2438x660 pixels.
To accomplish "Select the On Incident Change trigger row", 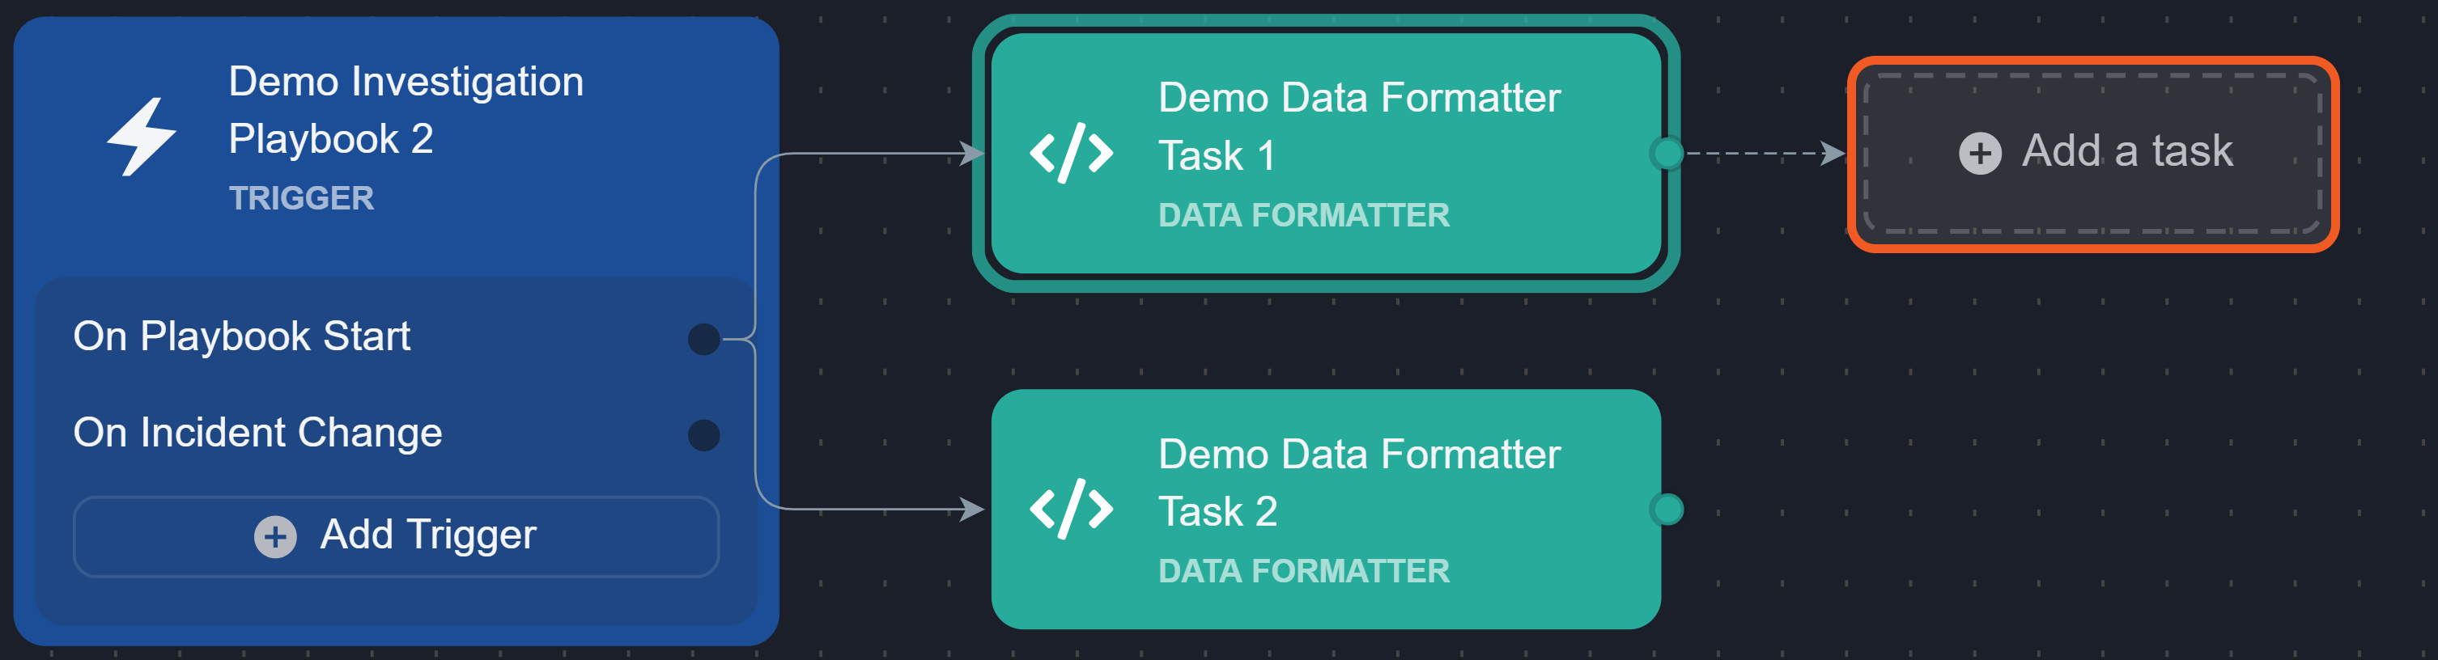I will [x=396, y=434].
